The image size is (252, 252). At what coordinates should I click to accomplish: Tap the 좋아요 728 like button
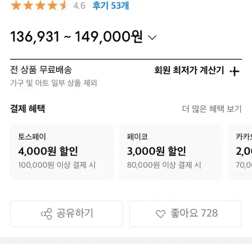(x=186, y=214)
